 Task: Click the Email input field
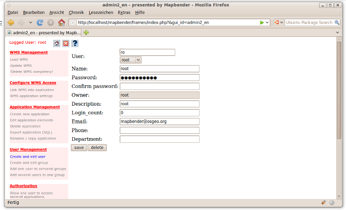tap(159, 122)
